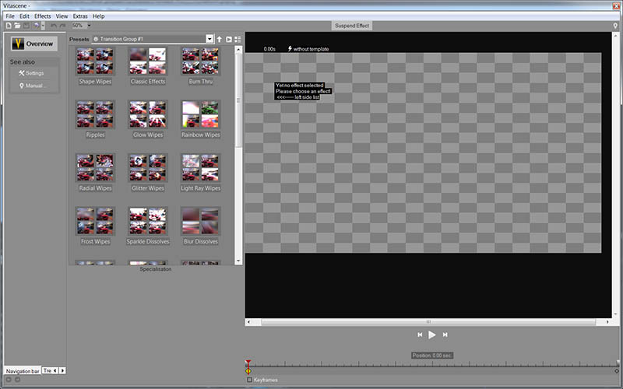
Task: Switch to the Tre tab
Action: [x=47, y=371]
